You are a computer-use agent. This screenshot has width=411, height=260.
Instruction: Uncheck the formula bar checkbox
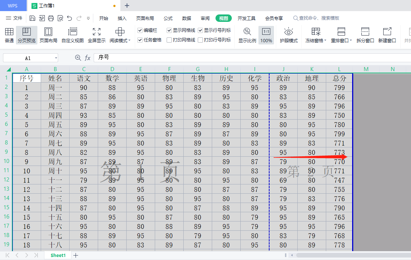pos(140,30)
